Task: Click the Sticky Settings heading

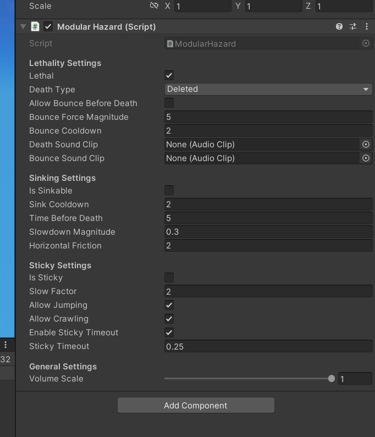Action: point(60,265)
